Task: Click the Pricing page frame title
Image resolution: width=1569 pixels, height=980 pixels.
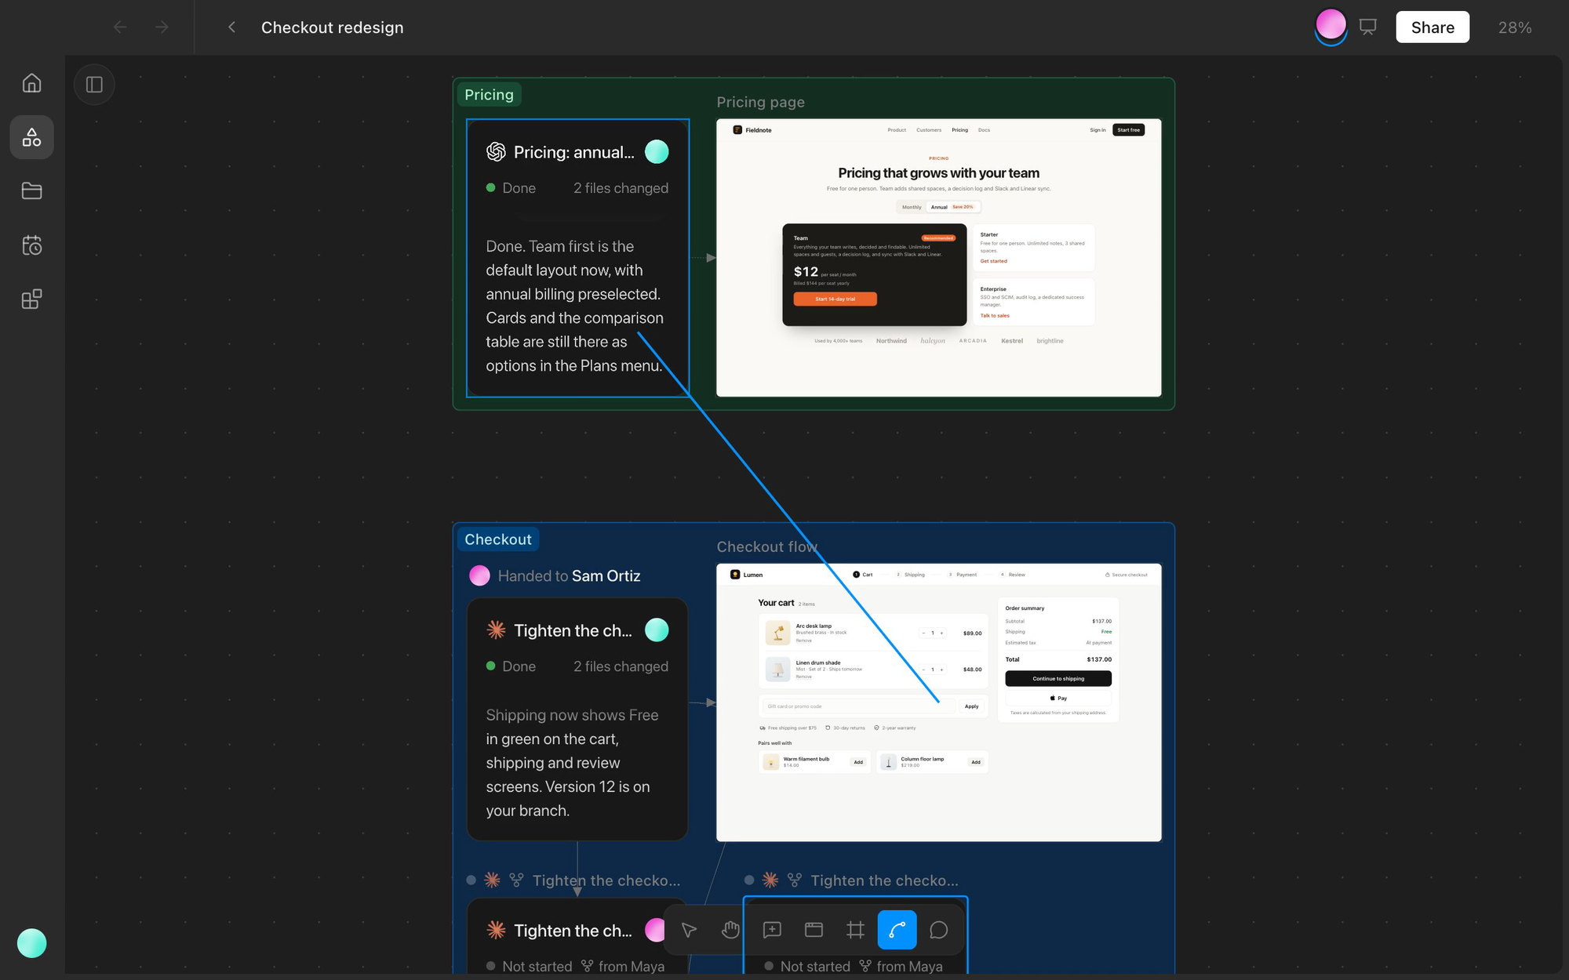Action: (760, 102)
